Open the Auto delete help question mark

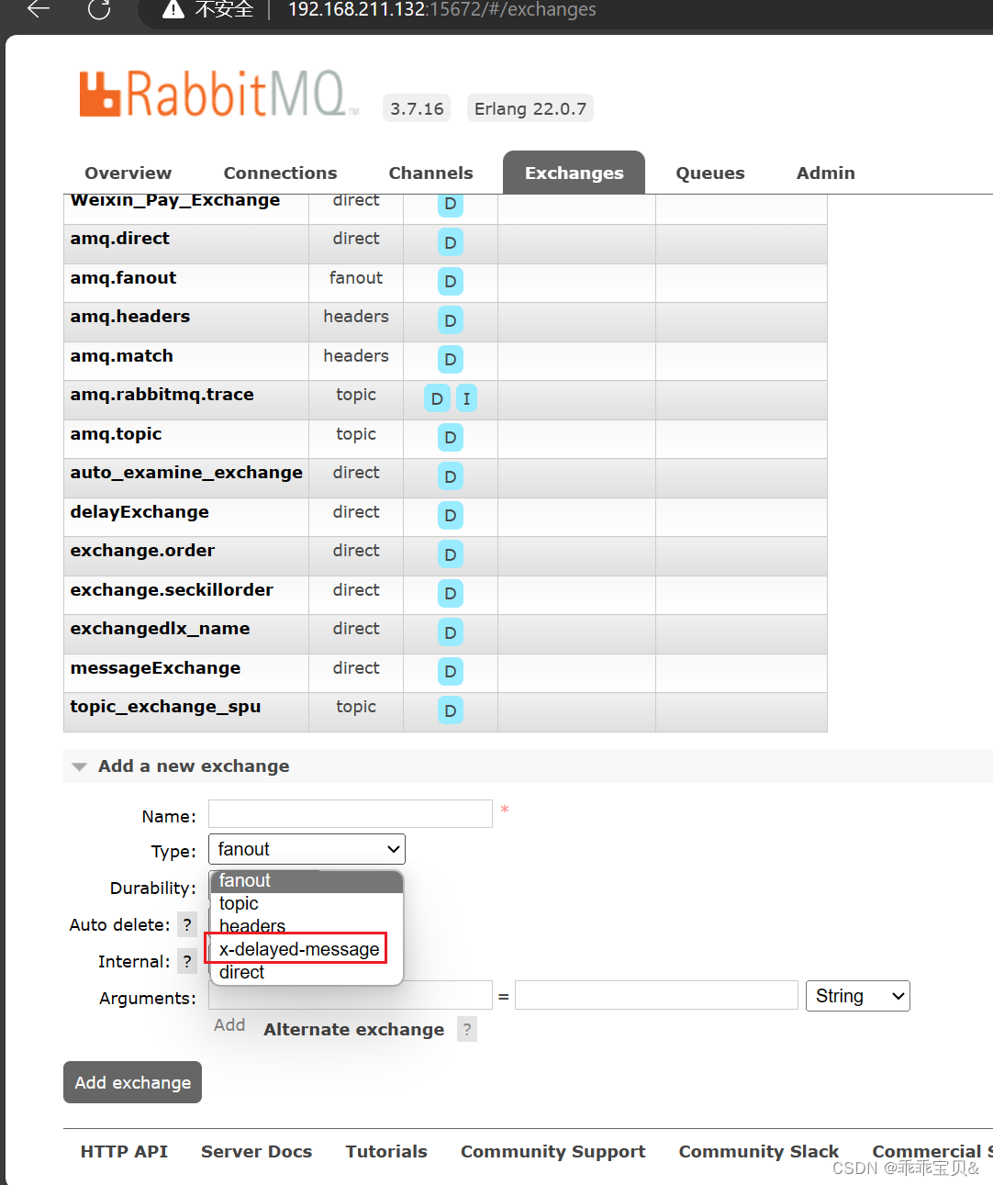tap(187, 925)
